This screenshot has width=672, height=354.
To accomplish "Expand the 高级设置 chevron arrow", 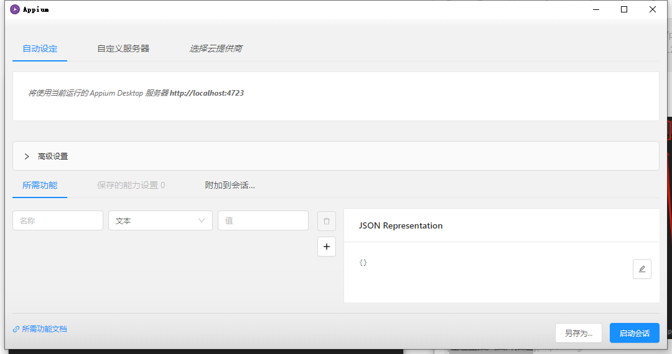I will (27, 157).
